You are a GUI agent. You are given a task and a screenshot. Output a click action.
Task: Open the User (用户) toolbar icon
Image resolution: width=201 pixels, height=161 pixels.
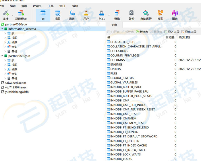click(x=86, y=13)
